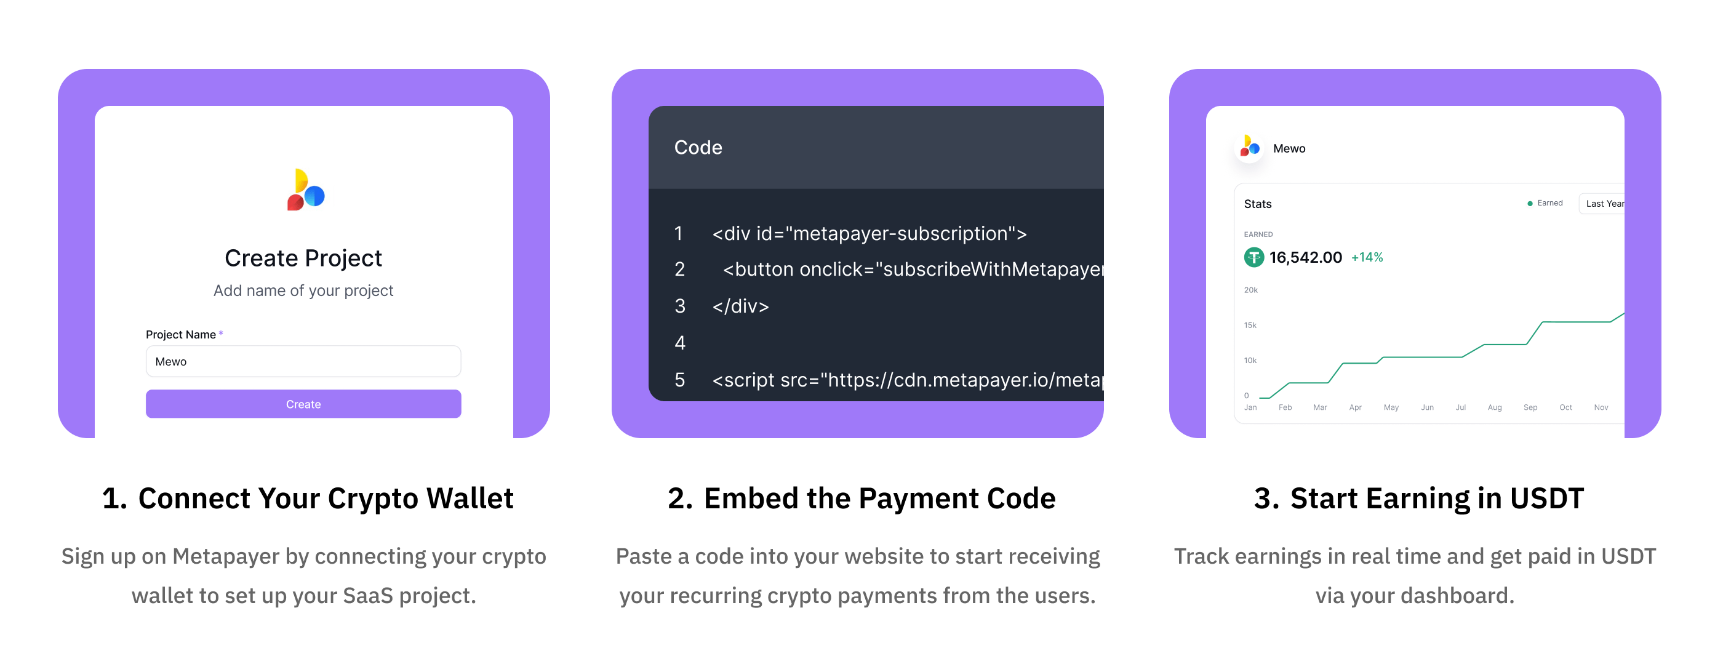Click the green Earned legend dot

click(x=1530, y=203)
